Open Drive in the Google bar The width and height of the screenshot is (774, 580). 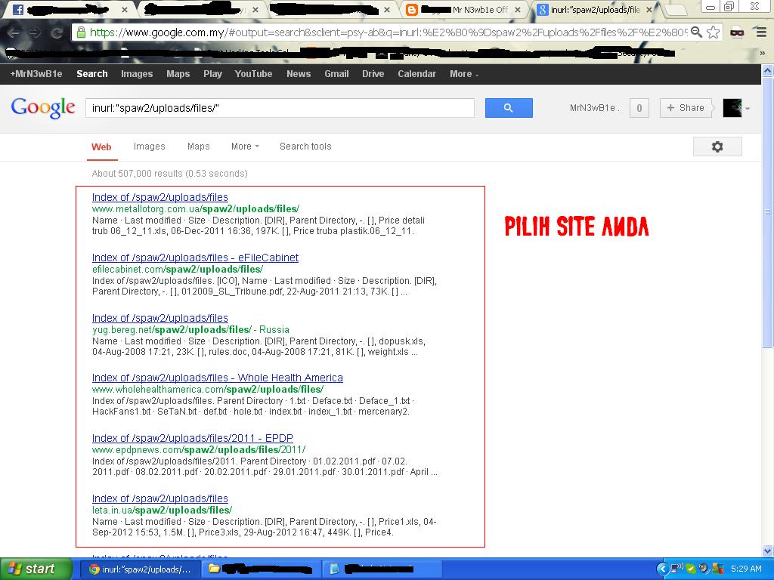click(x=373, y=74)
